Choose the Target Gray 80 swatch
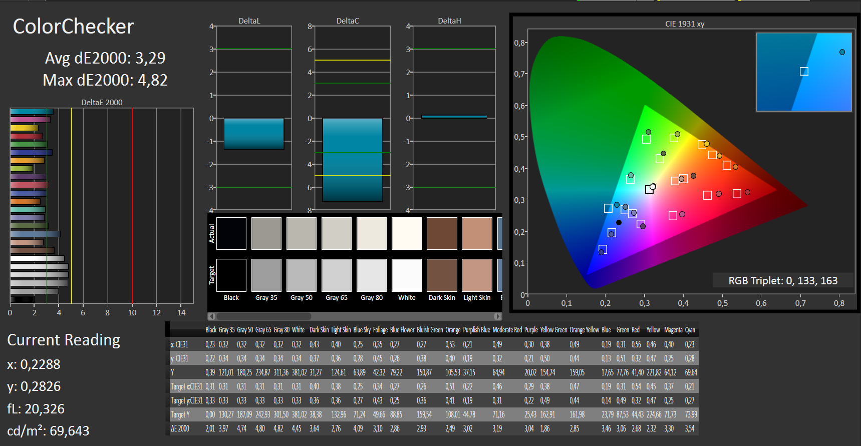Screen dimensions: 861x446 click(372, 275)
